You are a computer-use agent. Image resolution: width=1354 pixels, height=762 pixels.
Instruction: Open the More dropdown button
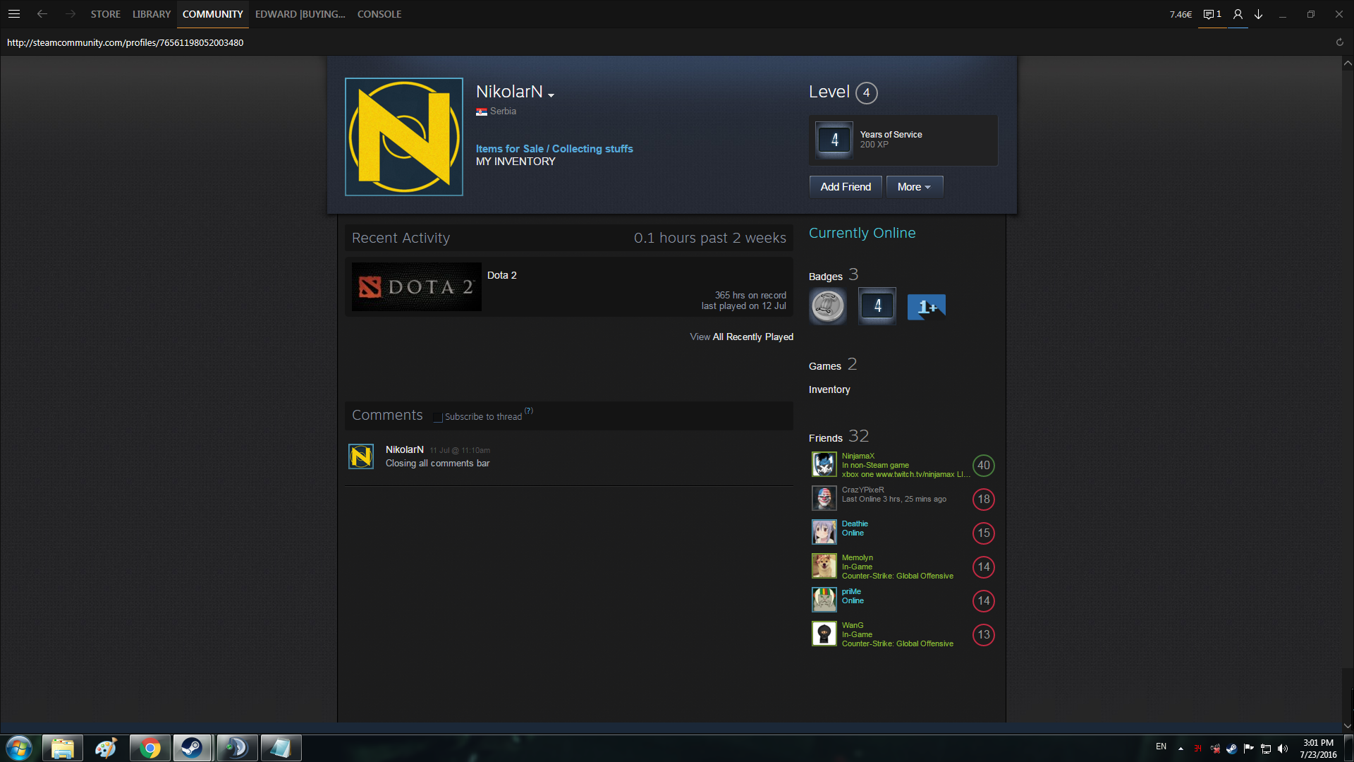point(914,187)
